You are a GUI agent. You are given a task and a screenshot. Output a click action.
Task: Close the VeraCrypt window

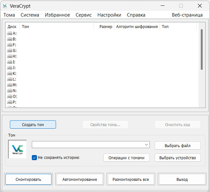(200, 6)
